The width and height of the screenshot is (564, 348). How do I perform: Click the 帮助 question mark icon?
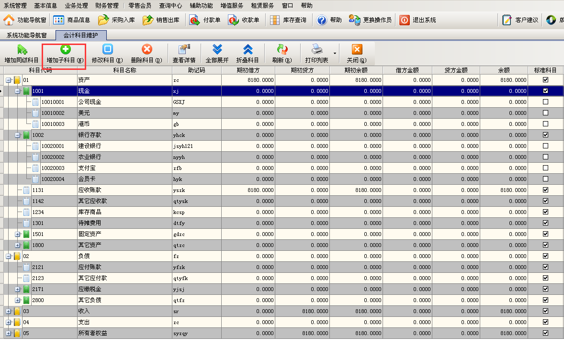(x=322, y=20)
